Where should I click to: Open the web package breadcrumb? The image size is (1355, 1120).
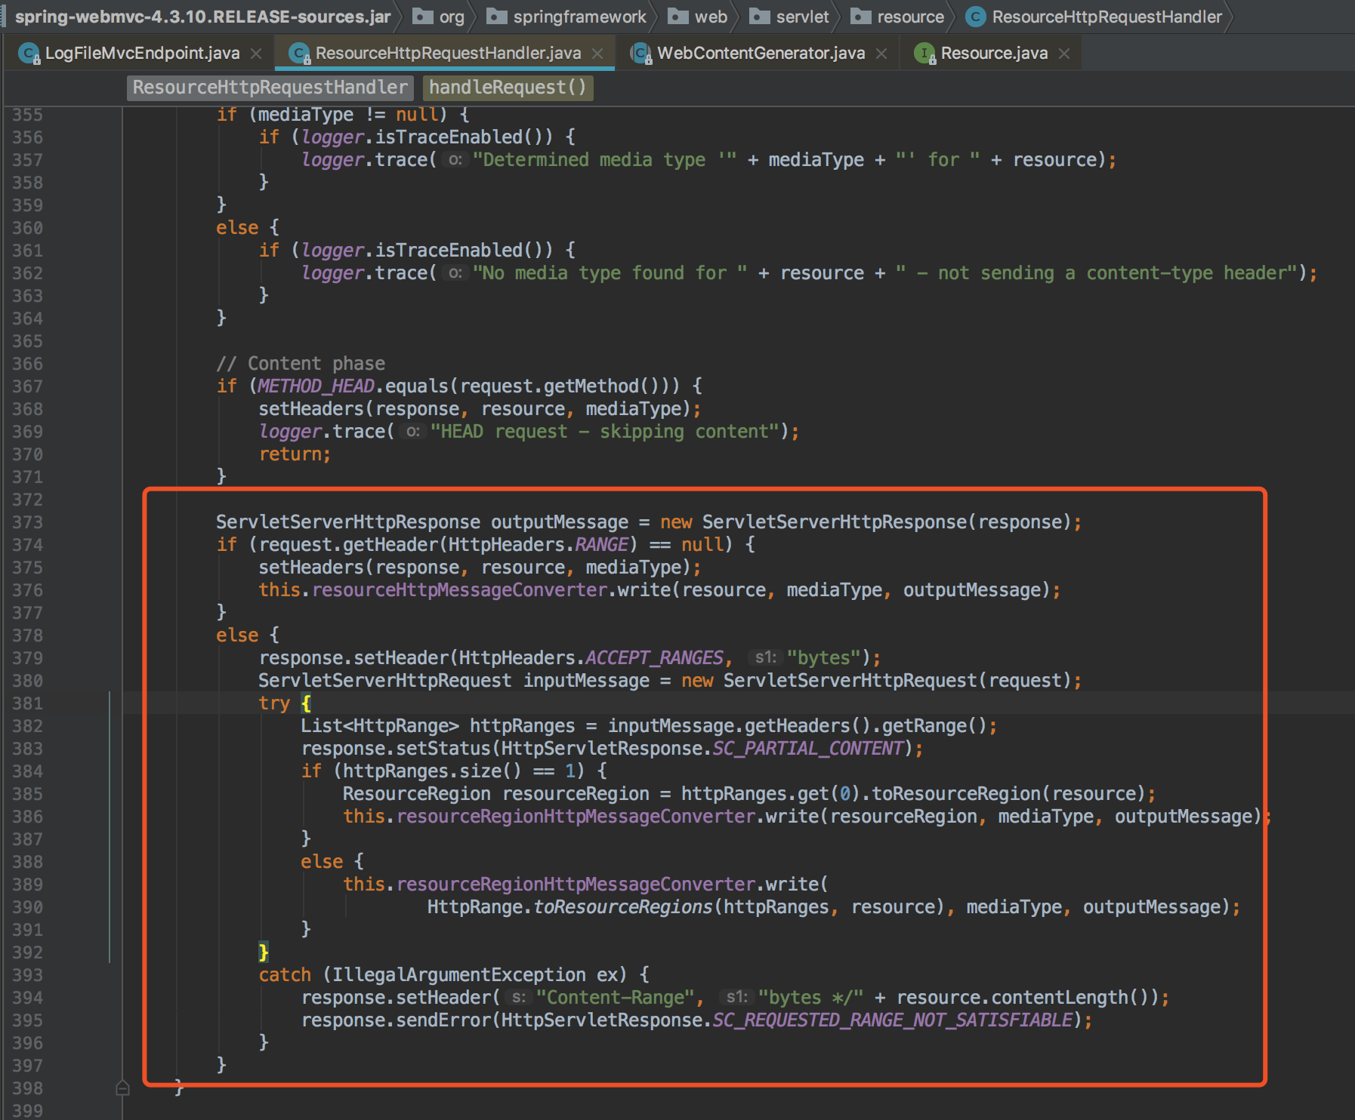[x=711, y=17]
